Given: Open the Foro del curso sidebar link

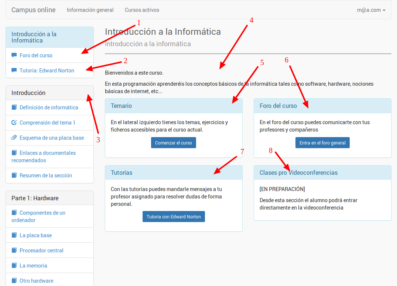Looking at the screenshot, I should (x=49, y=55).
